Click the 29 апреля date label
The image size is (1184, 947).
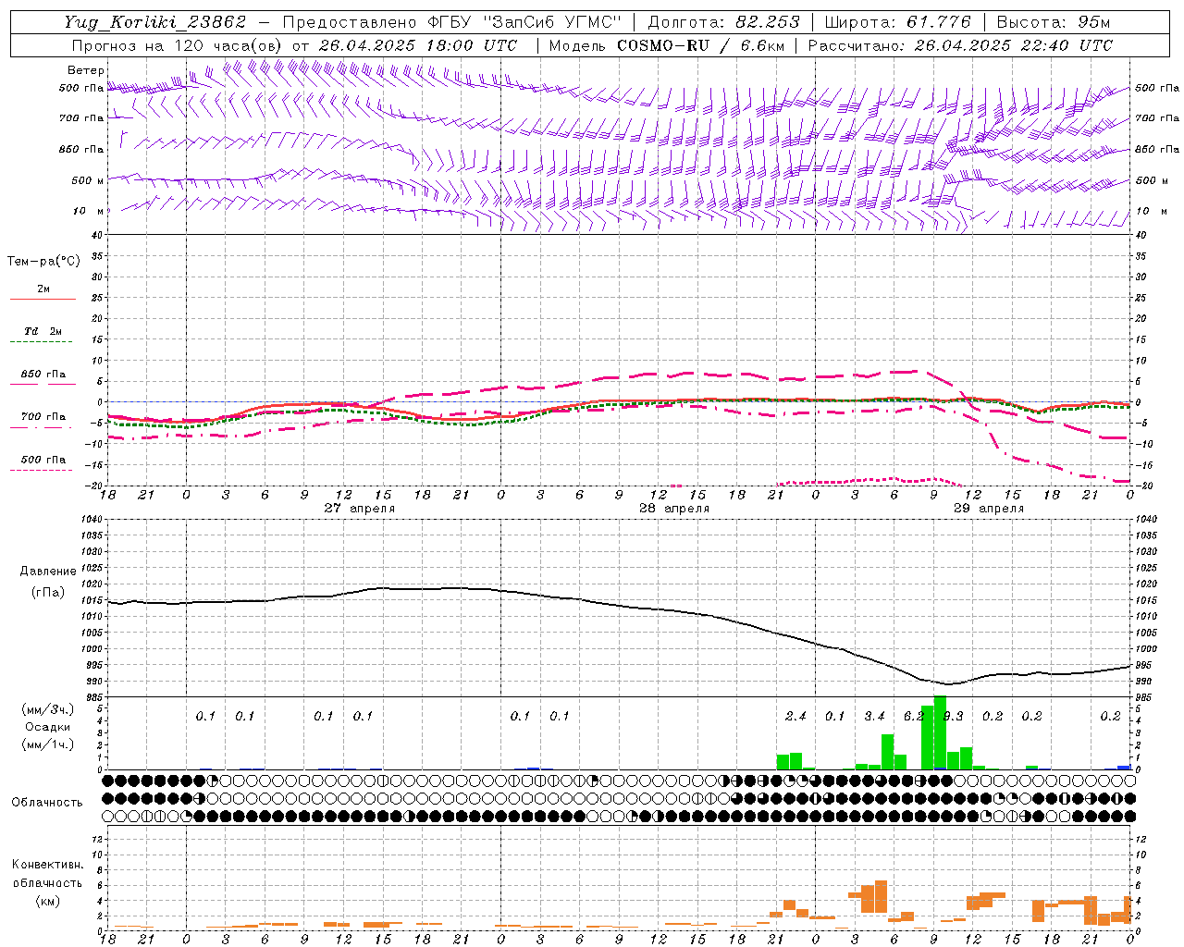989,509
